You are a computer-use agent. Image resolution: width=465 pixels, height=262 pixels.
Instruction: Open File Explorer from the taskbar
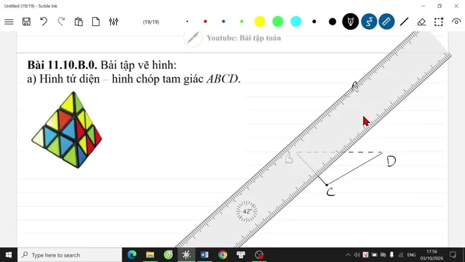(x=150, y=255)
